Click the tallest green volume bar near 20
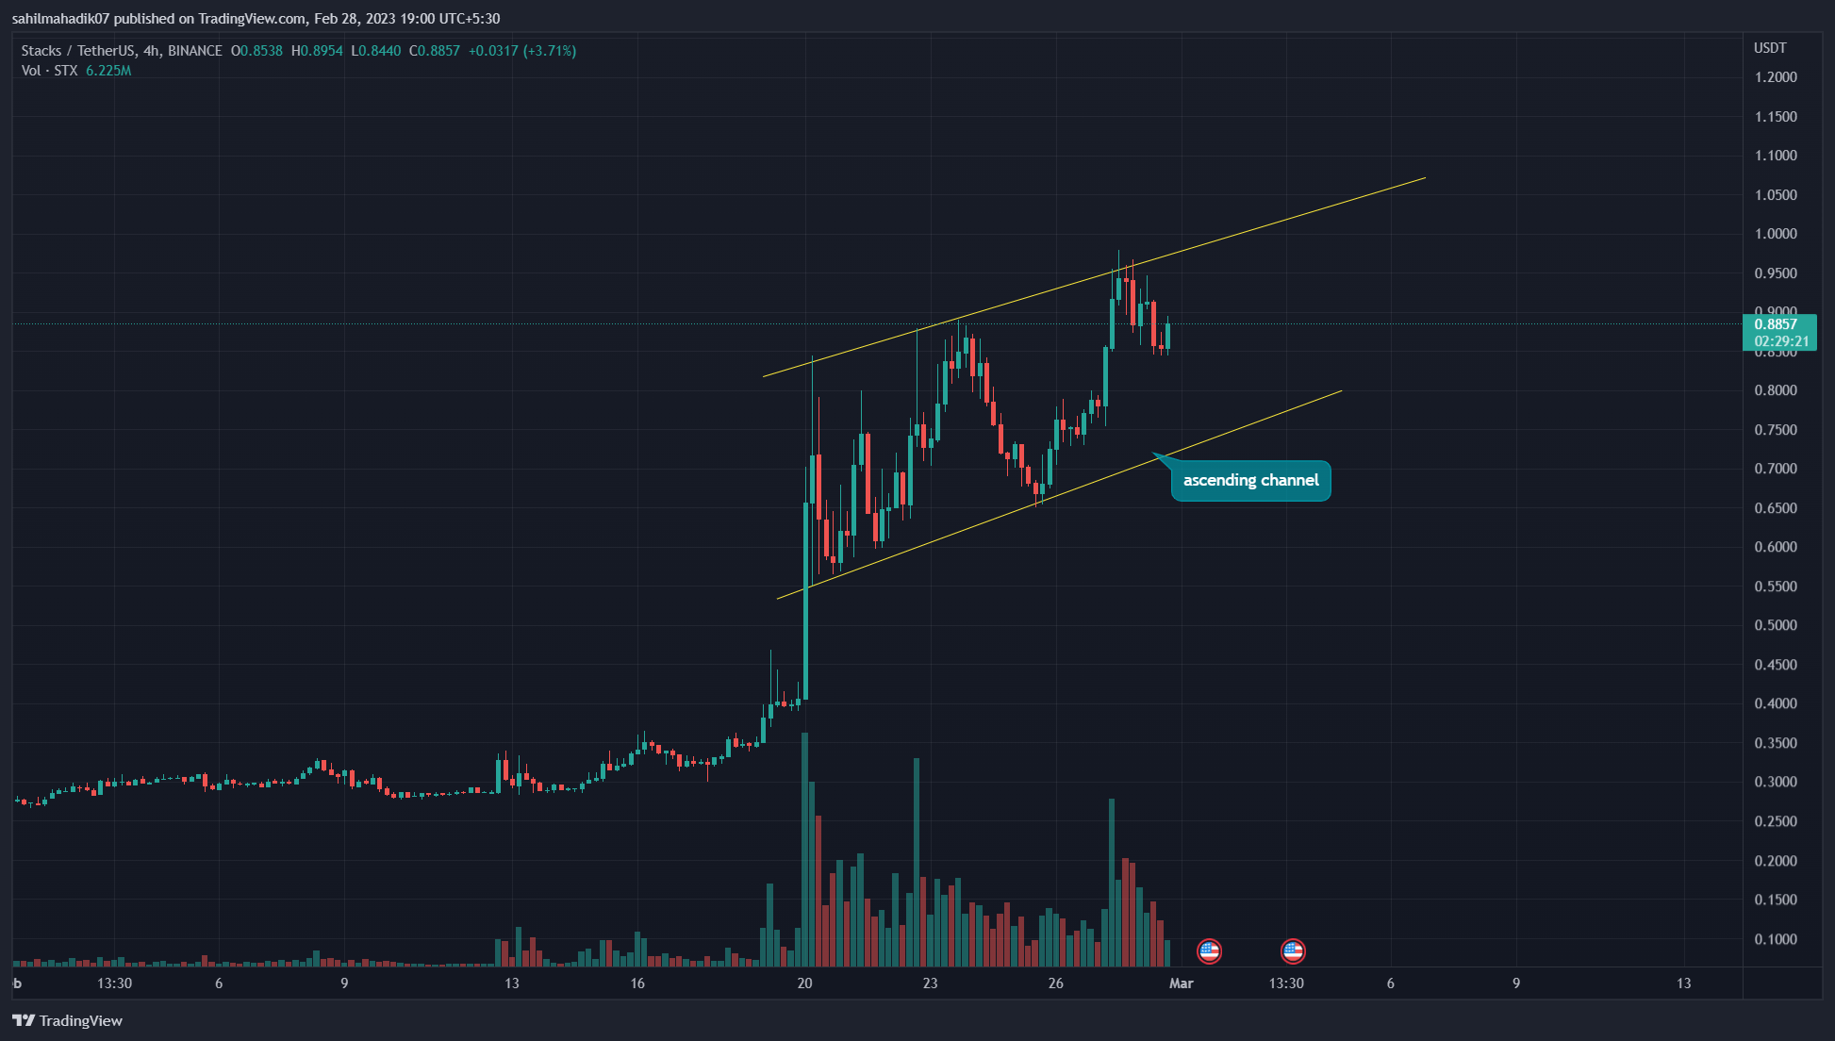This screenshot has height=1041, width=1835. click(804, 850)
